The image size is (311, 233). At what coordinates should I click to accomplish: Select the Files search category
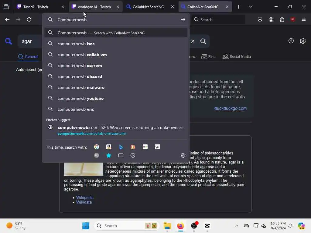[x=209, y=57]
